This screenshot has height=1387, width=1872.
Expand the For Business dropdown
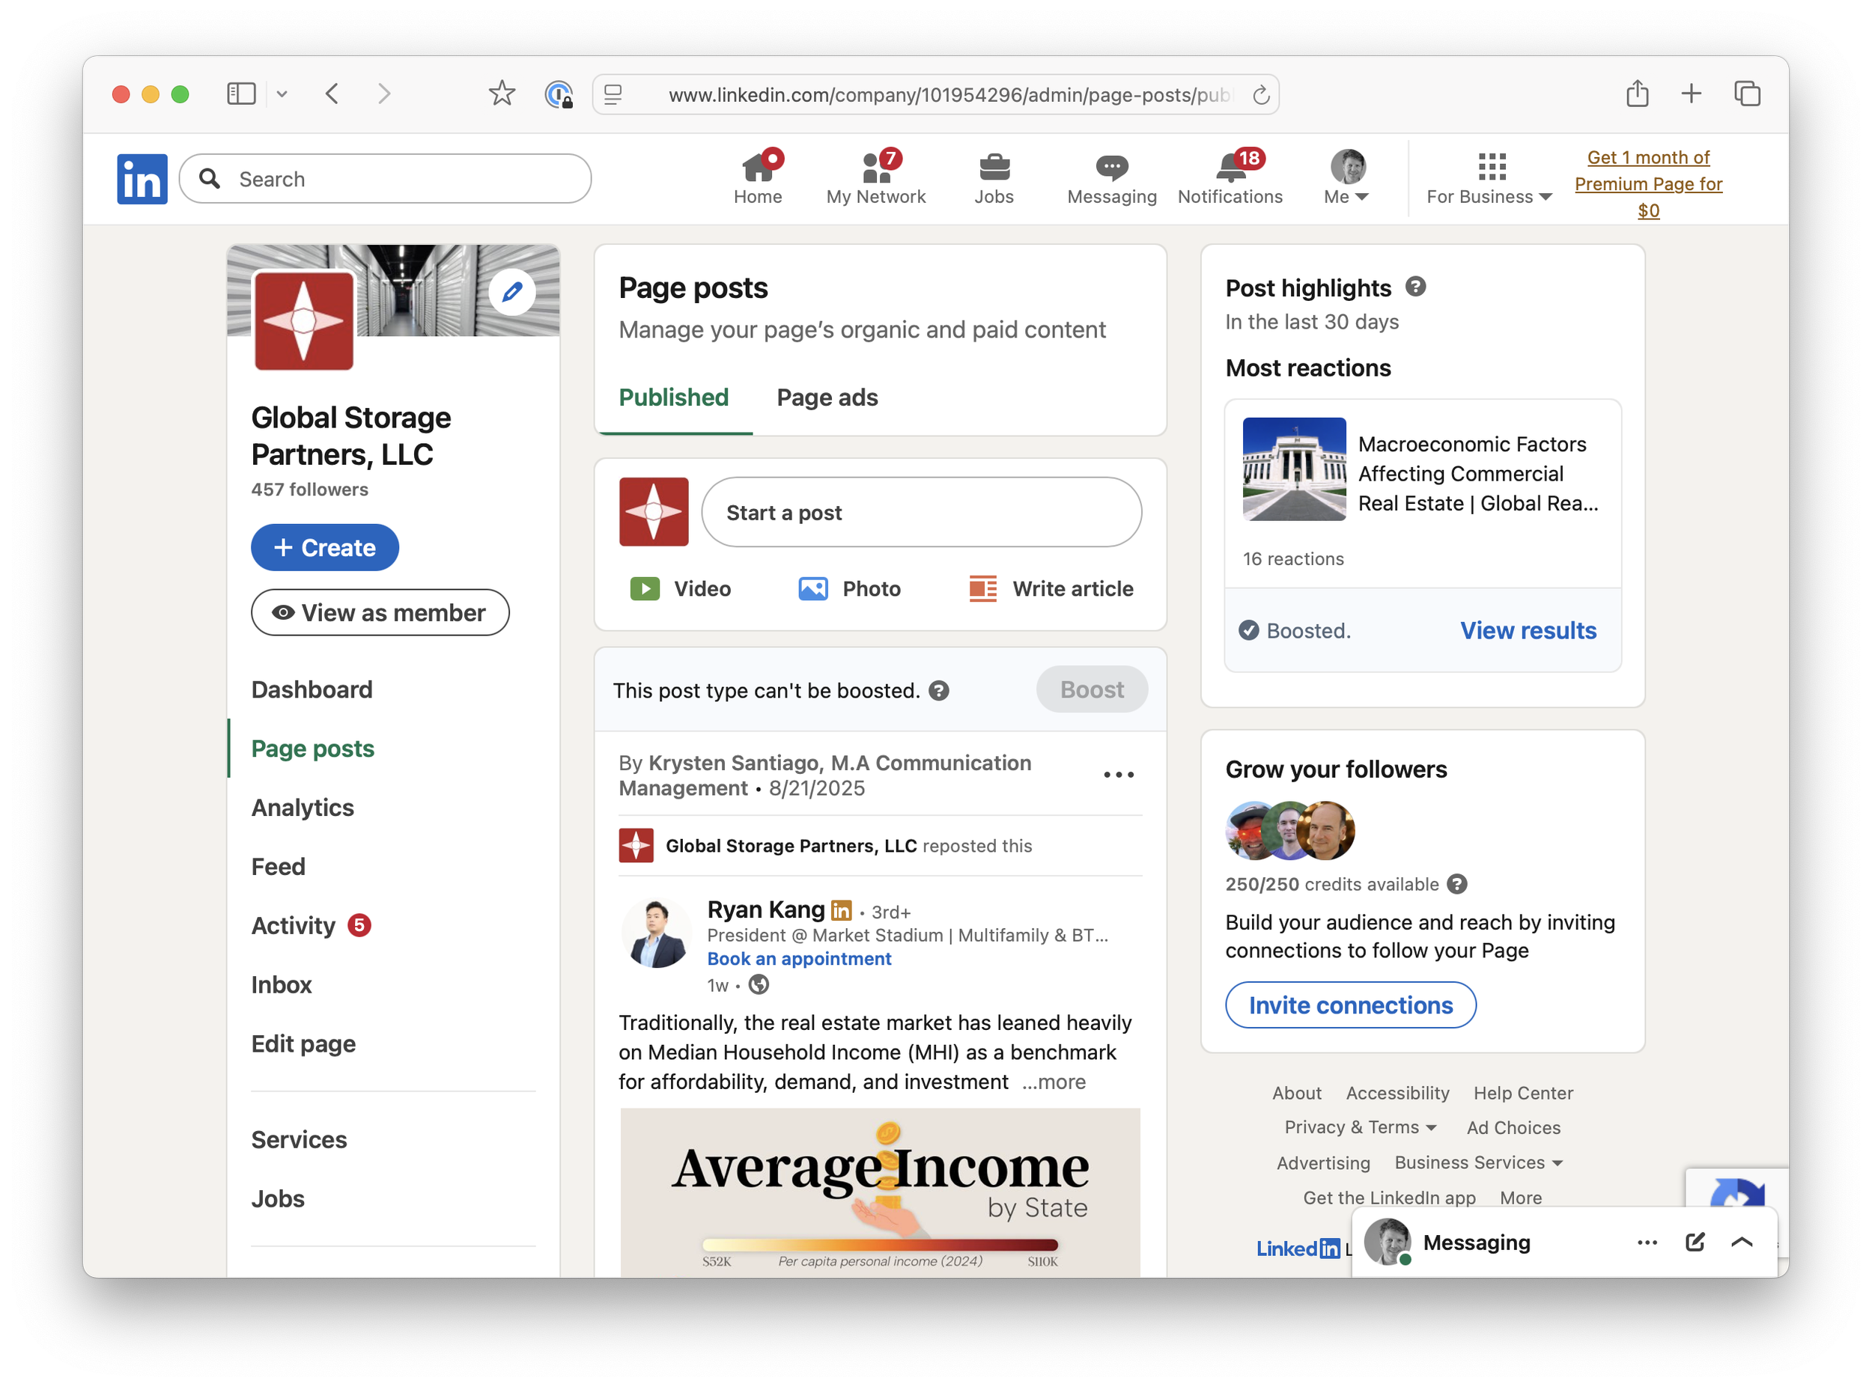tap(1489, 177)
